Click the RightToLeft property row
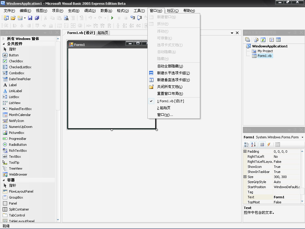 [271, 157]
